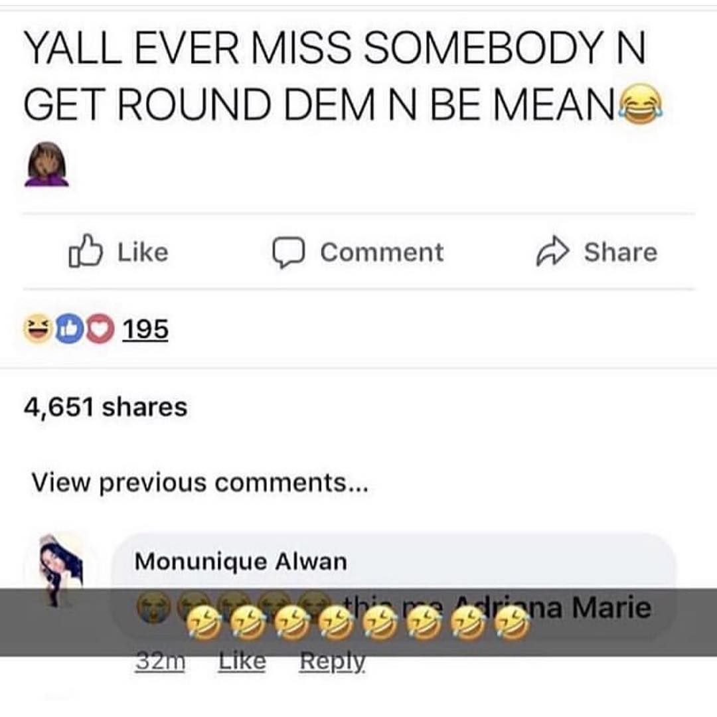This screenshot has height=717, width=717.
Task: Click the thumbs-up Like icon
Action: click(86, 250)
